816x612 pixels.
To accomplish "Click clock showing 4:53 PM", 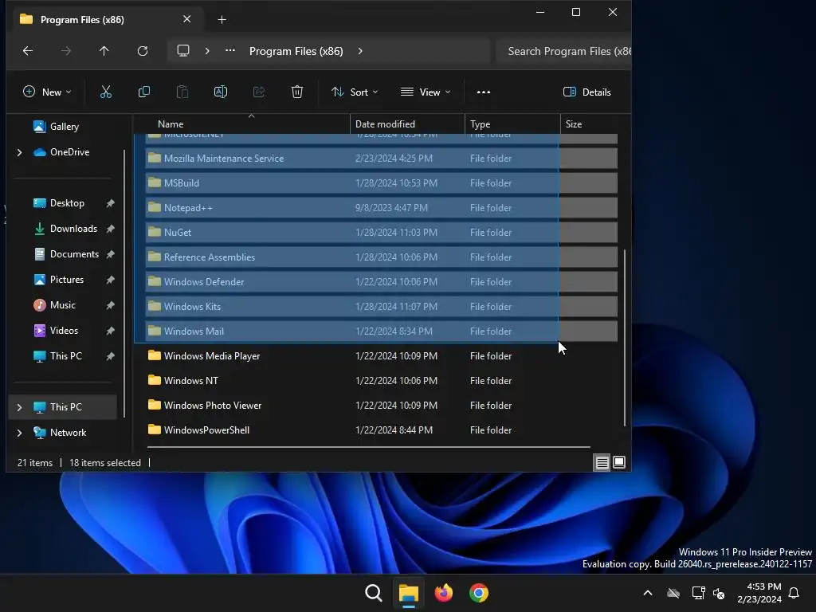I will pos(759,593).
